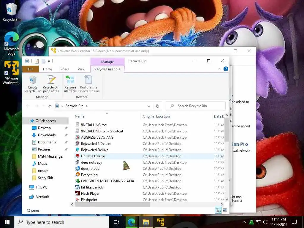
Task: Select Bejeweled 2 Deluxe item
Action: pyautogui.click(x=96, y=144)
